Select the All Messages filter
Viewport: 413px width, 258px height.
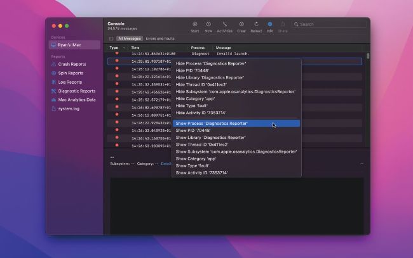[x=130, y=39]
